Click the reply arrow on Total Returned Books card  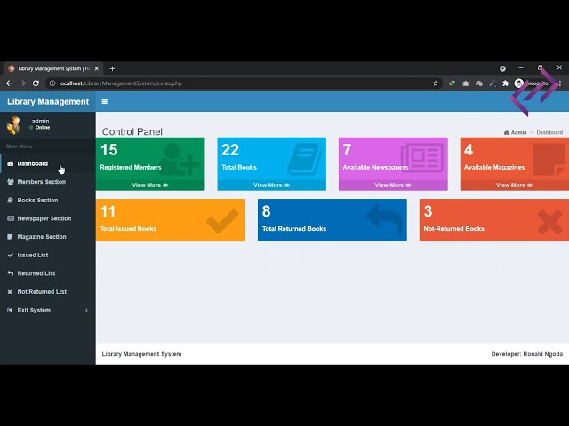click(x=384, y=219)
